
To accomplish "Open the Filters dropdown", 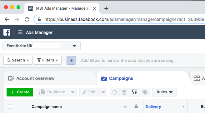I will coord(47,60).
